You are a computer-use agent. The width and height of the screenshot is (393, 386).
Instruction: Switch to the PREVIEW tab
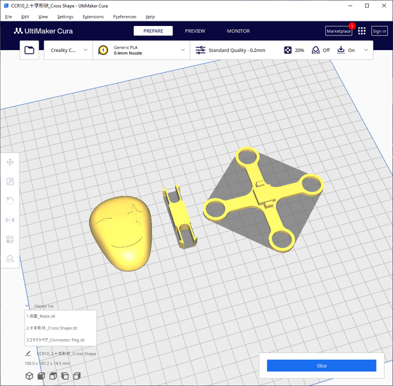[x=195, y=31]
